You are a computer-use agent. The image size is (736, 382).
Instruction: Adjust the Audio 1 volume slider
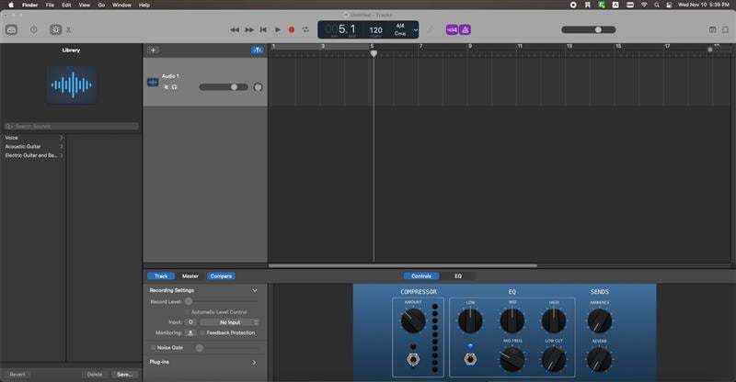(224, 87)
